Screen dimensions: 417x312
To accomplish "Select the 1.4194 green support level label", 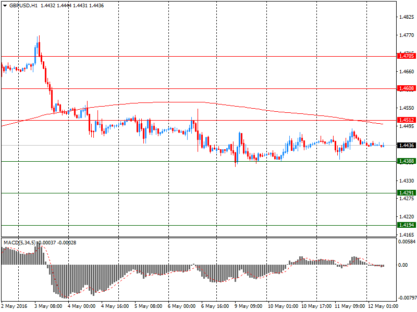I will click(x=407, y=225).
